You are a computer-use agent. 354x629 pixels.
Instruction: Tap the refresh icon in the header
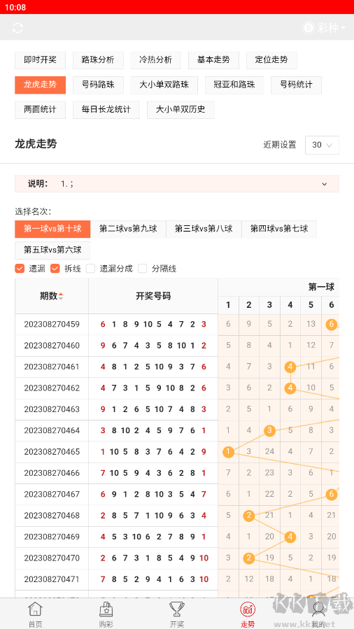pyautogui.click(x=17, y=28)
